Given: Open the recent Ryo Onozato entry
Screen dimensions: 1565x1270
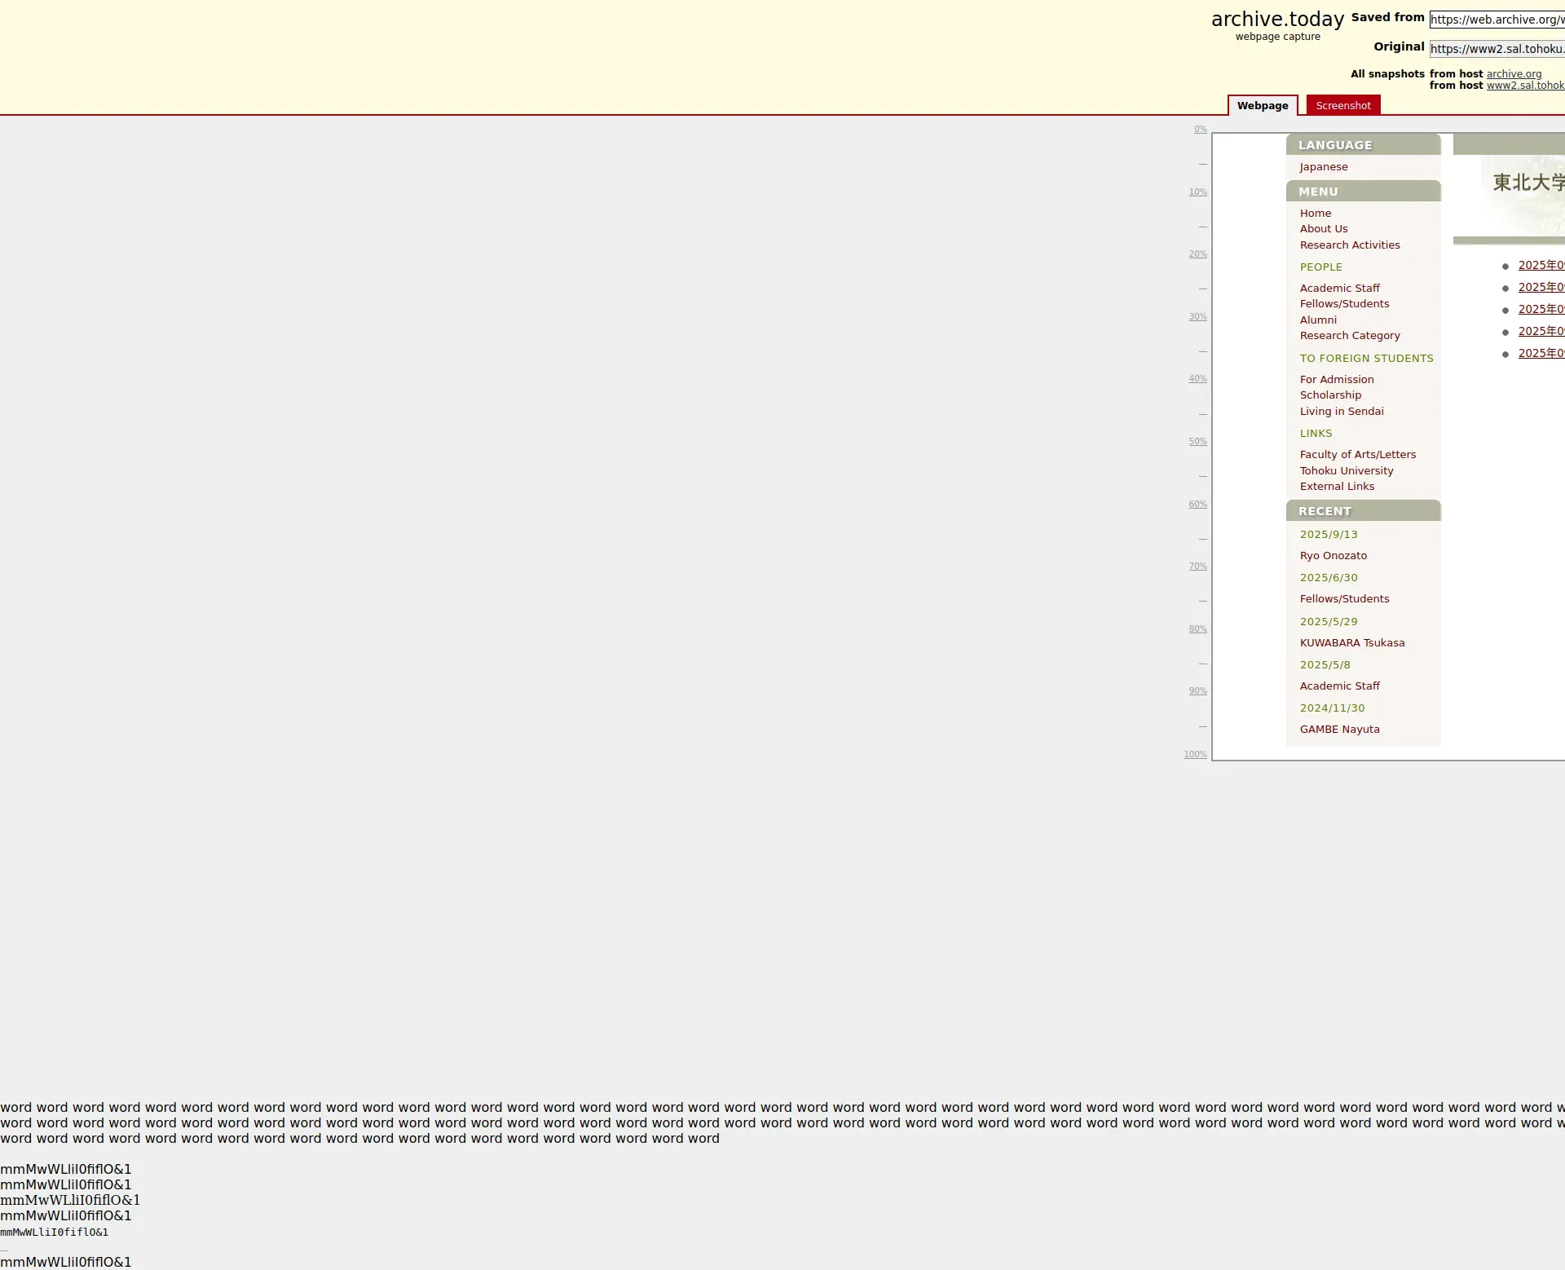Looking at the screenshot, I should tap(1333, 556).
